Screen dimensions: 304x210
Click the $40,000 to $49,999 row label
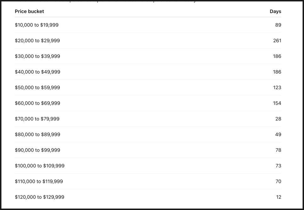pos(37,72)
